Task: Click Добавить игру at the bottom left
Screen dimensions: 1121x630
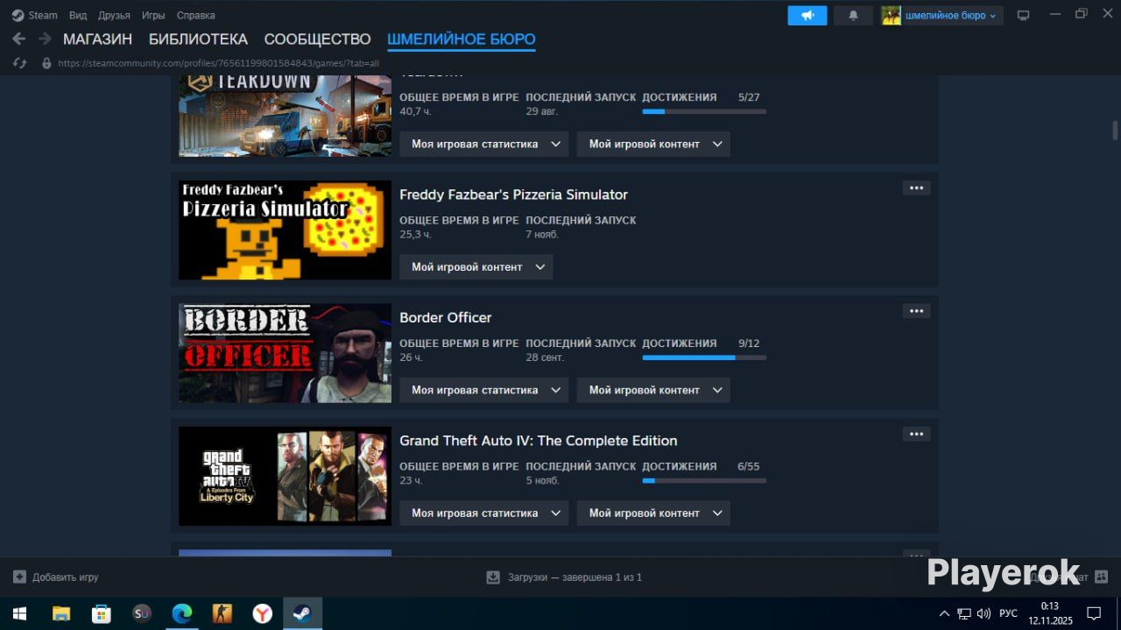Action: (65, 577)
